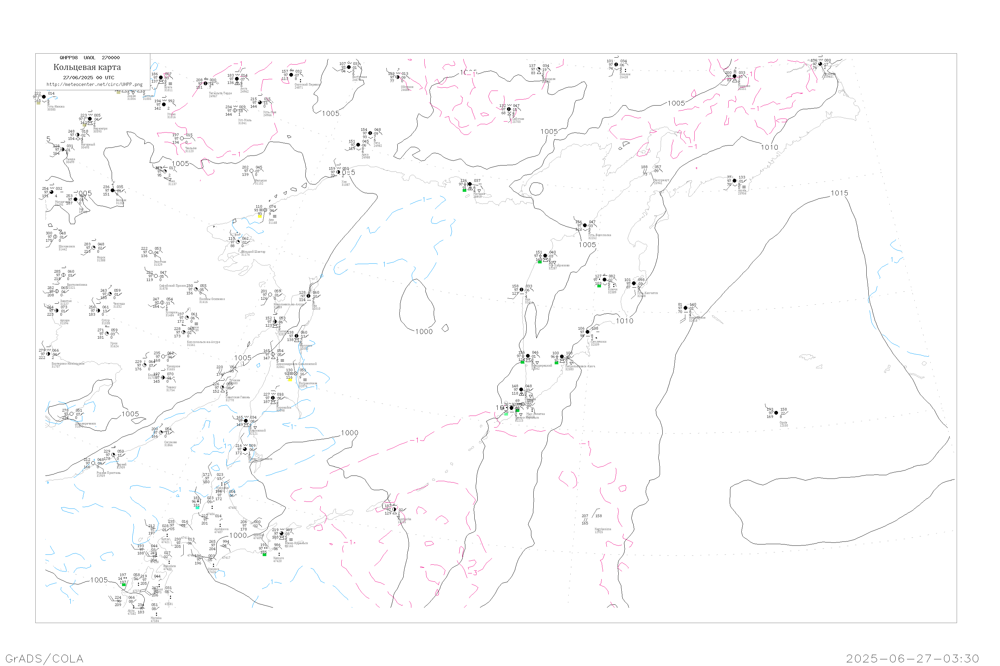Click the green square at Петропавловск-Камч station
The width and height of the screenshot is (1000, 666).
tap(556, 363)
